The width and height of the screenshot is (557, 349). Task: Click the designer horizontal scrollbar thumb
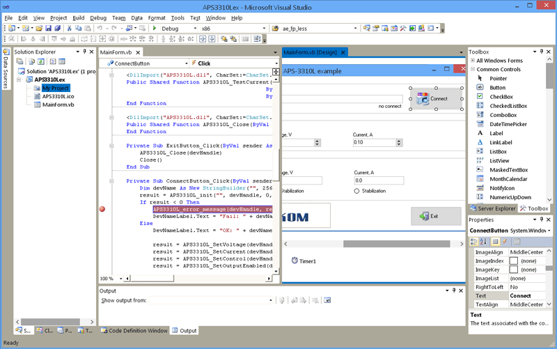(396, 244)
